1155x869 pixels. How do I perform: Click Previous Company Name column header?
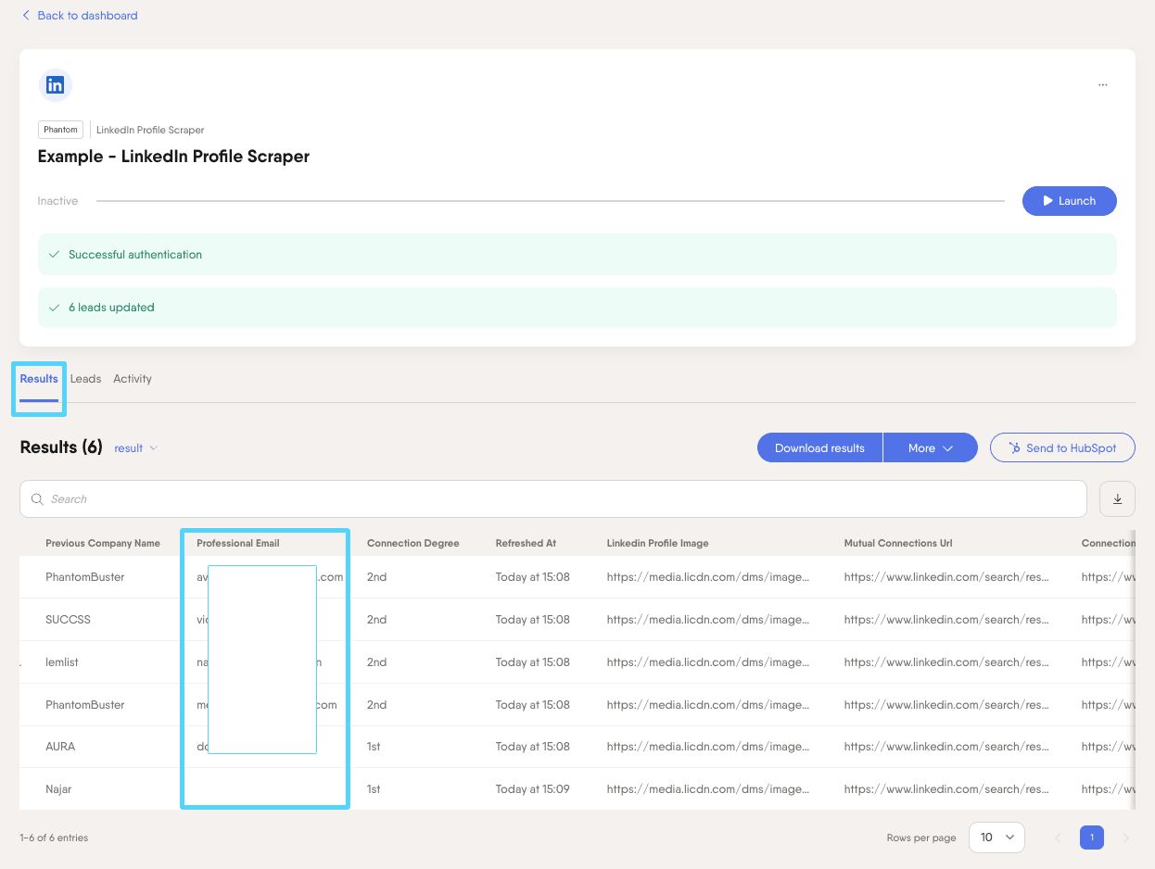[x=103, y=543]
